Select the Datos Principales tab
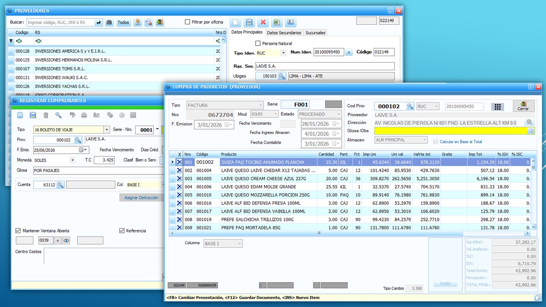The image size is (546, 307). coord(247,32)
